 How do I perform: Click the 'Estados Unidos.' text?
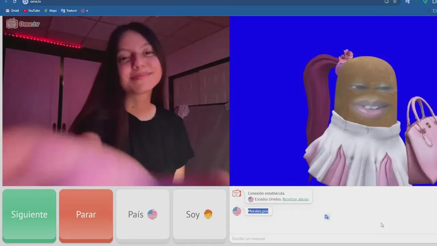pos(268,199)
